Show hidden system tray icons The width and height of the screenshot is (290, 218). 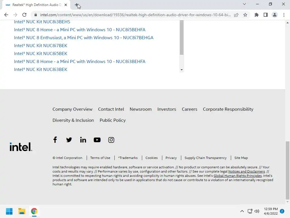[242, 211]
